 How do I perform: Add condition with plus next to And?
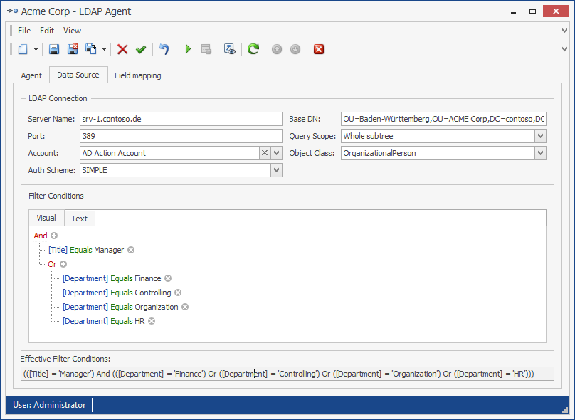point(54,236)
